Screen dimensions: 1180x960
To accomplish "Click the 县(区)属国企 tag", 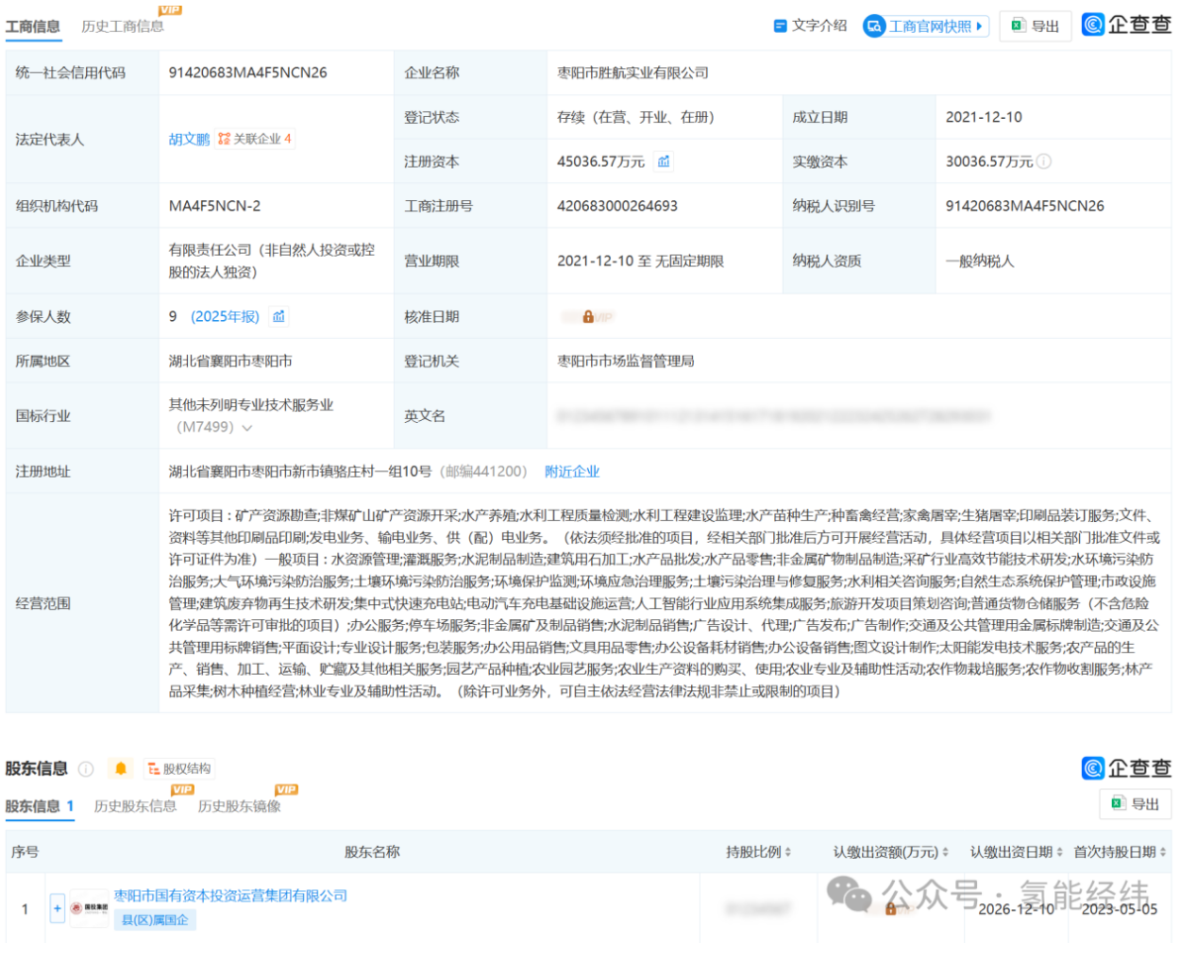I will coord(155,919).
